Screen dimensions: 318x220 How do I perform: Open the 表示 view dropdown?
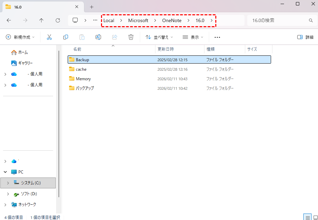click(193, 37)
